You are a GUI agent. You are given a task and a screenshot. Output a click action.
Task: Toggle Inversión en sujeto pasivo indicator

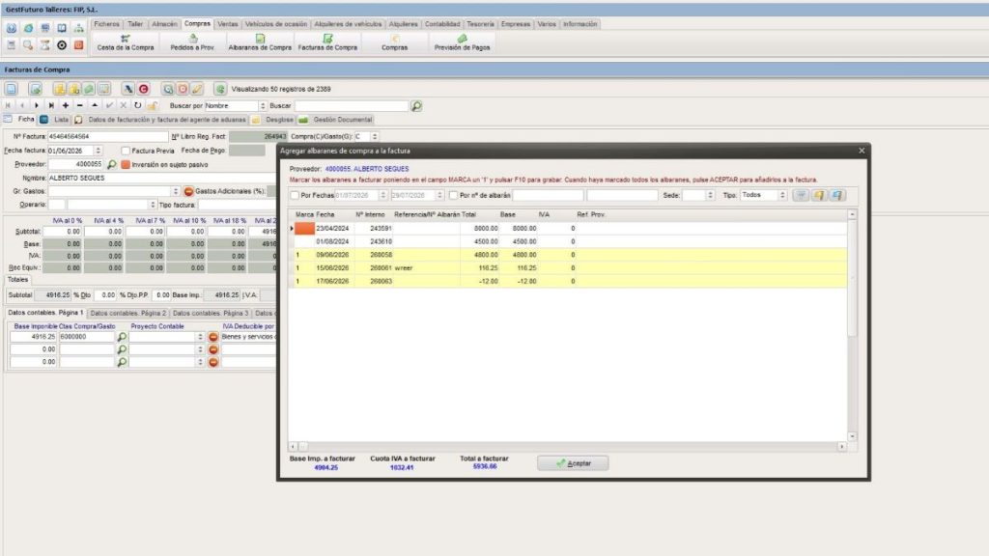126,164
